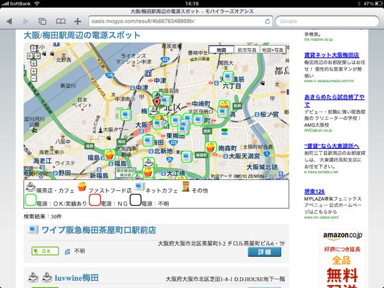384x288 pixels.
Task: Open ad link あきらめたら試合終了やで
Action: pos(334,101)
